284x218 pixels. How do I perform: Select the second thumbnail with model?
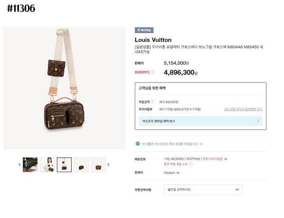click(47, 165)
